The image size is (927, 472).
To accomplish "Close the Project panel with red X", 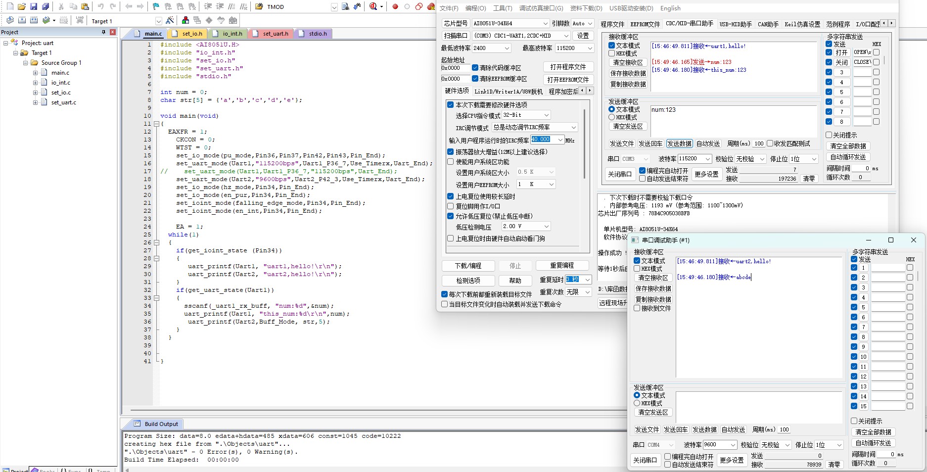I will point(113,32).
